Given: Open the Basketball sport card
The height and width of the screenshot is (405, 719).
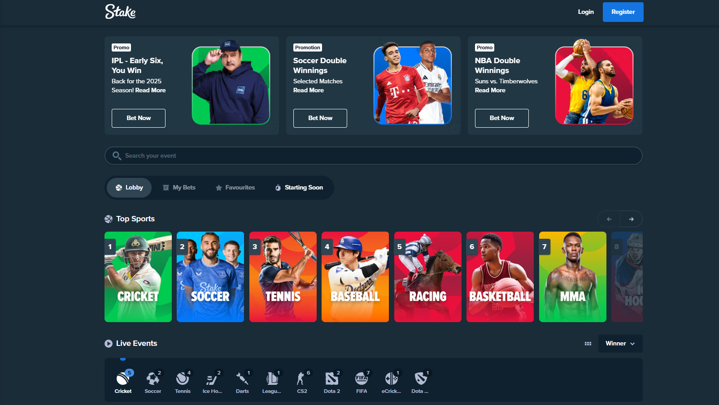Looking at the screenshot, I should click(x=500, y=277).
